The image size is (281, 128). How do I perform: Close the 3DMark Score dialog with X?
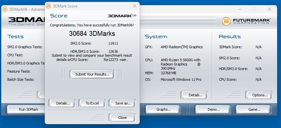135,6
